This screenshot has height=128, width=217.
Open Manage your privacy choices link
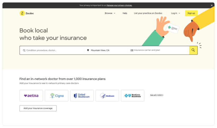click(x=119, y=5)
